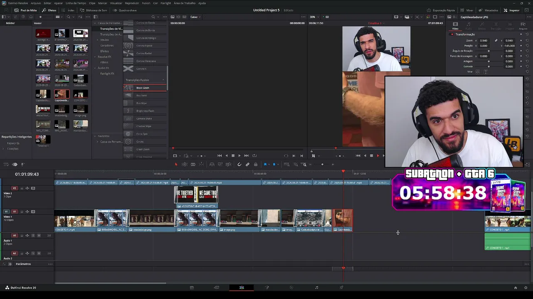Open the Biblioteca de Som panel
The width and height of the screenshot is (533, 299).
[x=94, y=10]
